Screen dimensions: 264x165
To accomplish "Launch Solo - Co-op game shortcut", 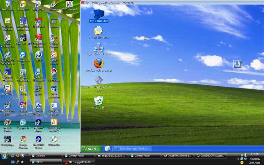I will pos(23,40).
